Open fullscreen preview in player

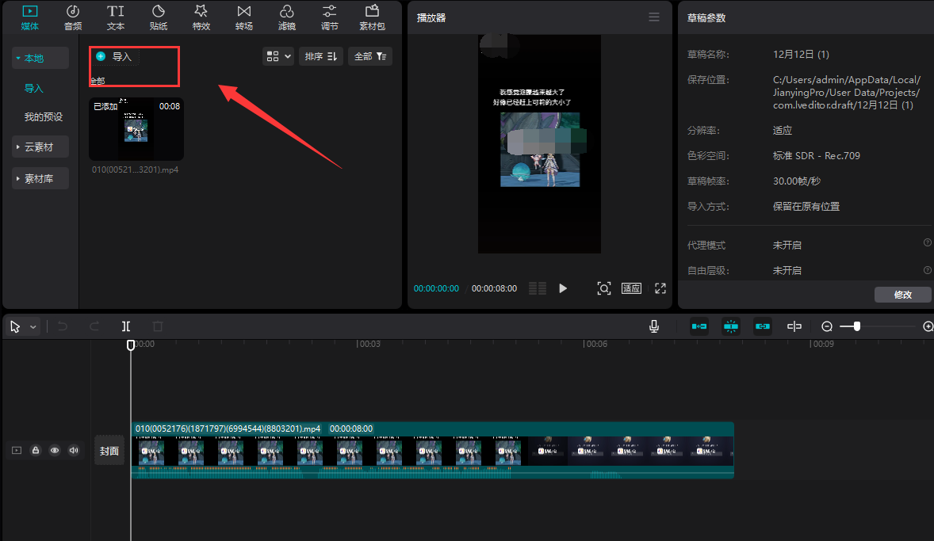[x=660, y=288]
